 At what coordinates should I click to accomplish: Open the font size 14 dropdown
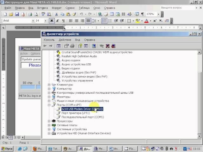pos(45,21)
